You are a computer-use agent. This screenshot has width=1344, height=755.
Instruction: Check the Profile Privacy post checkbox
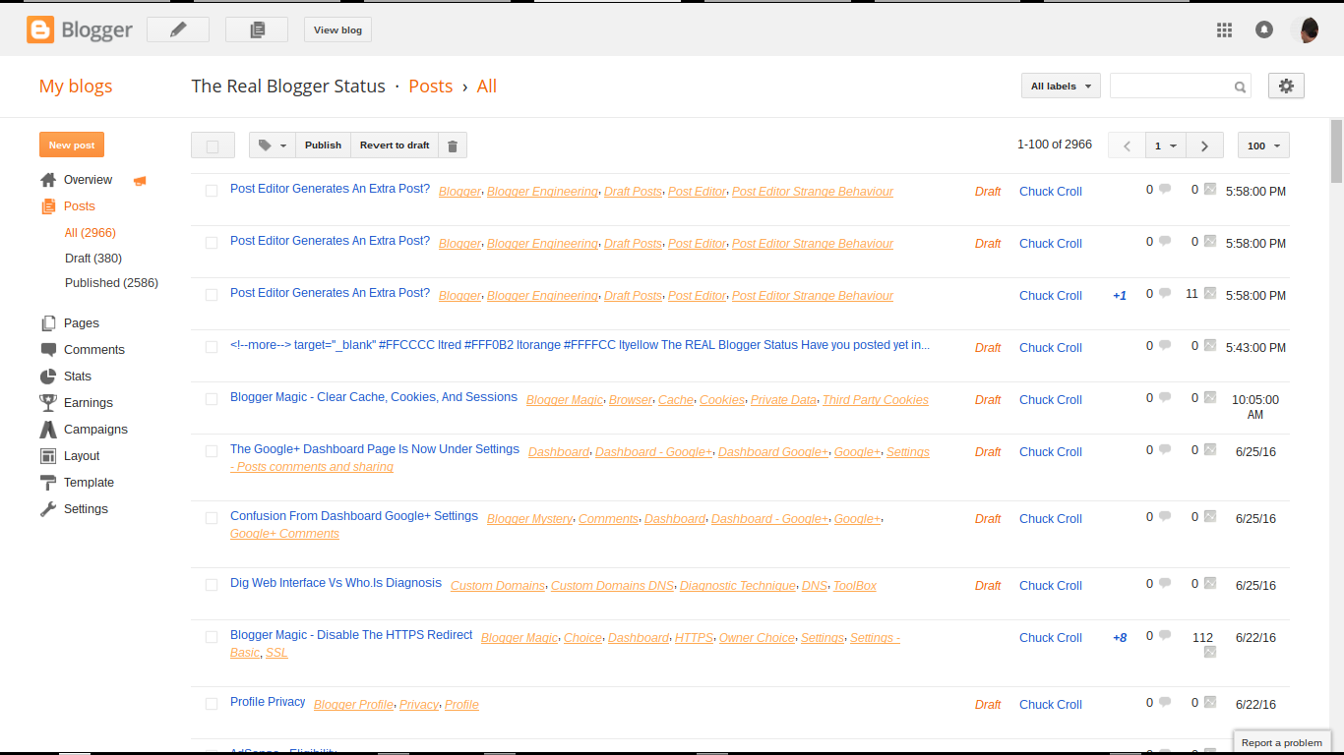212,704
